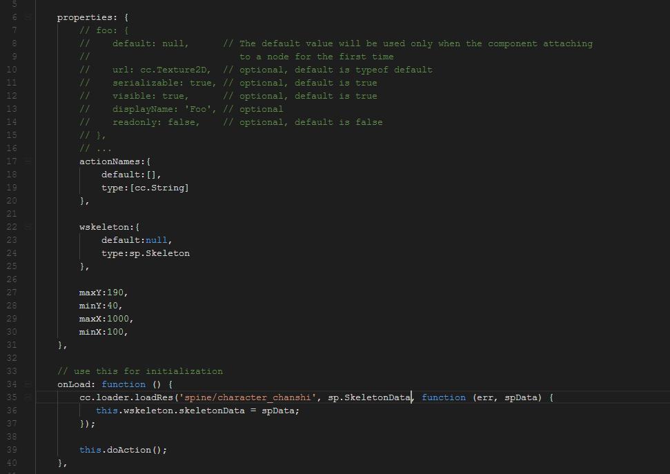Image resolution: width=670 pixels, height=474 pixels.
Task: Fold the cc.loader.loadRes callback on line 35
Action: click(28, 397)
